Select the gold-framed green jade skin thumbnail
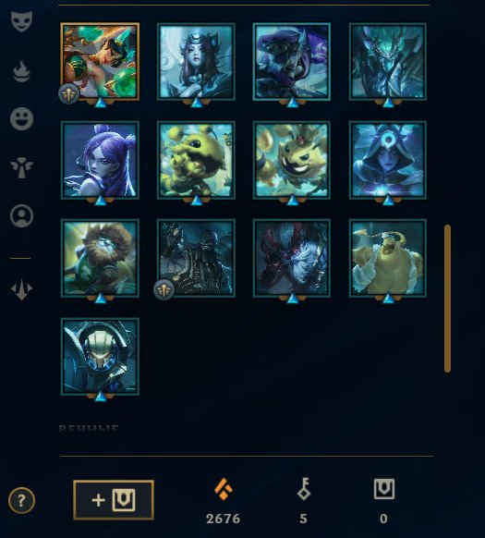 pyautogui.click(x=100, y=62)
